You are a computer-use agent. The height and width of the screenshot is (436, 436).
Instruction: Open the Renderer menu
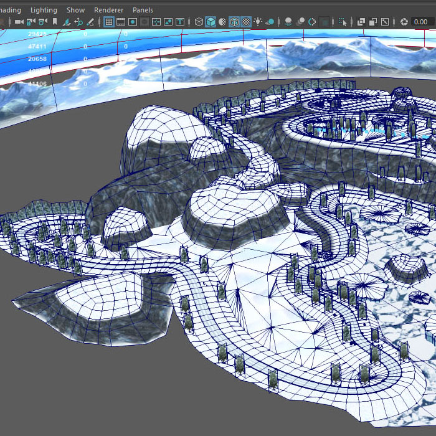pos(108,10)
